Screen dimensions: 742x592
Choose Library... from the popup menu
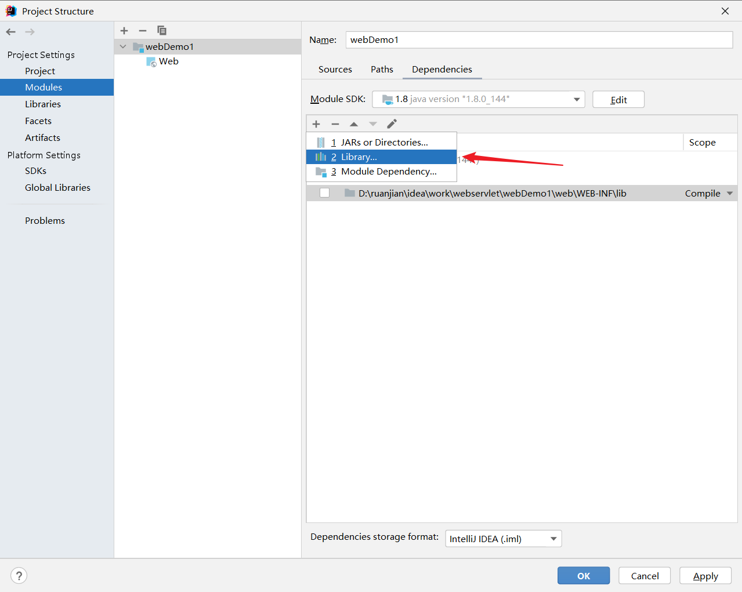[381, 157]
